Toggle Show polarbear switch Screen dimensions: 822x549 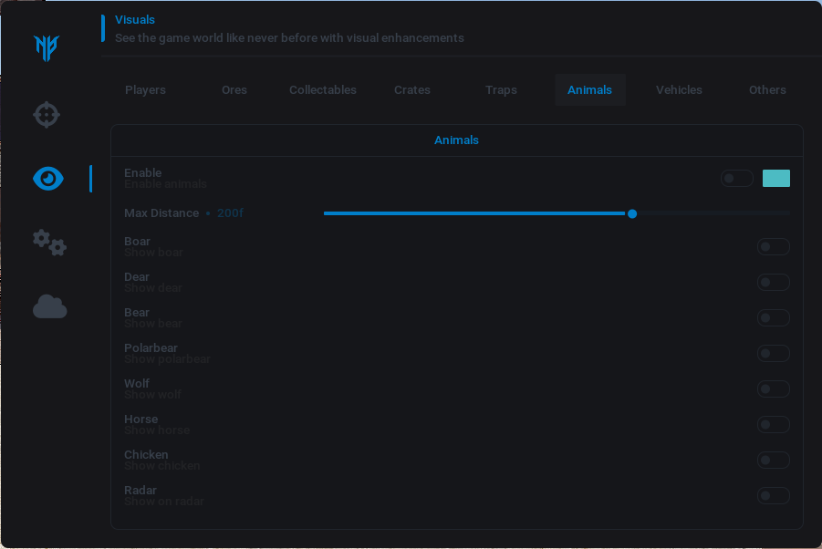(773, 354)
